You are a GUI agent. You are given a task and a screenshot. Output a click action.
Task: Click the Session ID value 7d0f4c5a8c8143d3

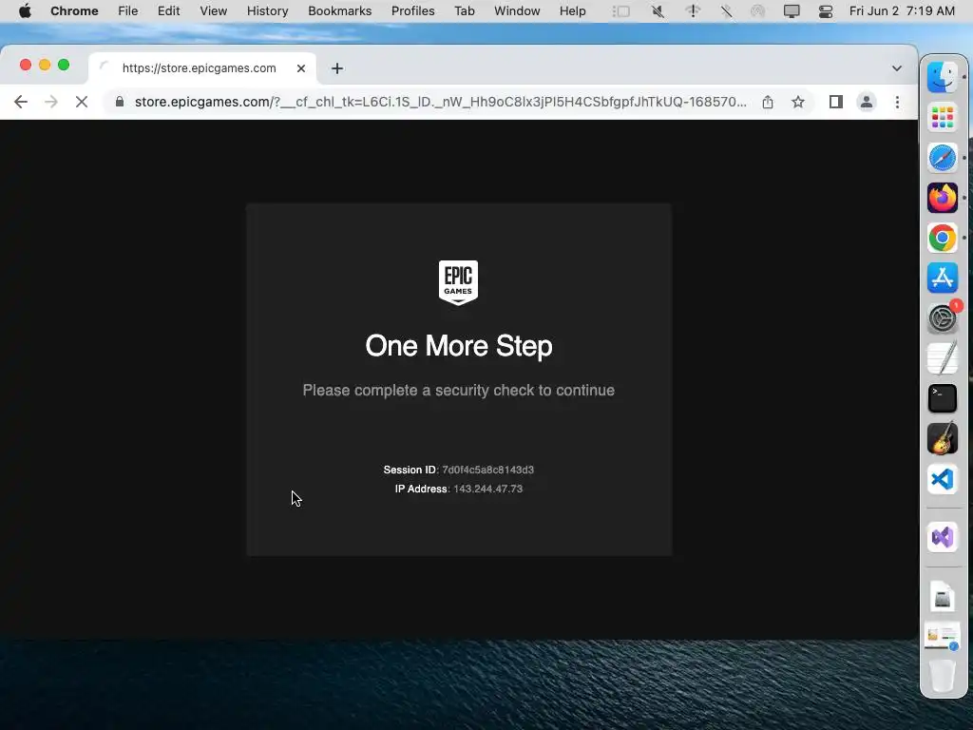click(487, 470)
